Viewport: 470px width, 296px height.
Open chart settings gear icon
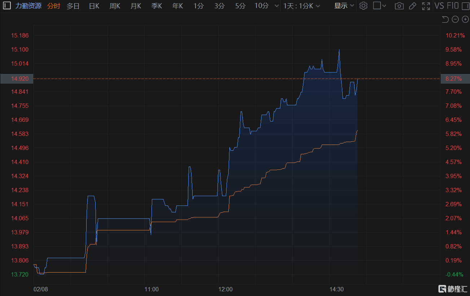tap(364, 6)
